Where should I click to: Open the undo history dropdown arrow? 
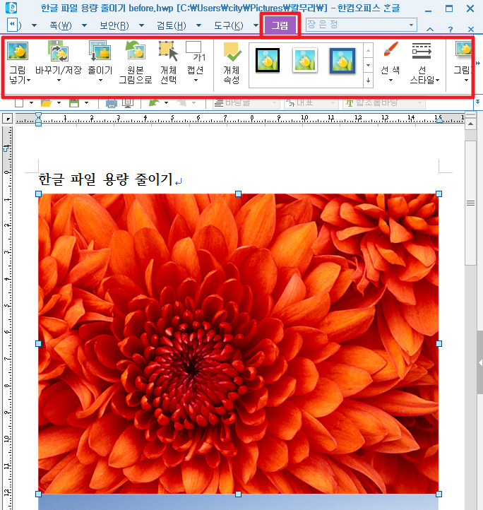click(x=166, y=103)
